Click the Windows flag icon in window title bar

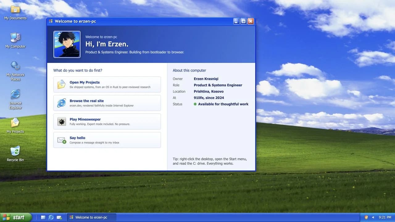[51, 21]
